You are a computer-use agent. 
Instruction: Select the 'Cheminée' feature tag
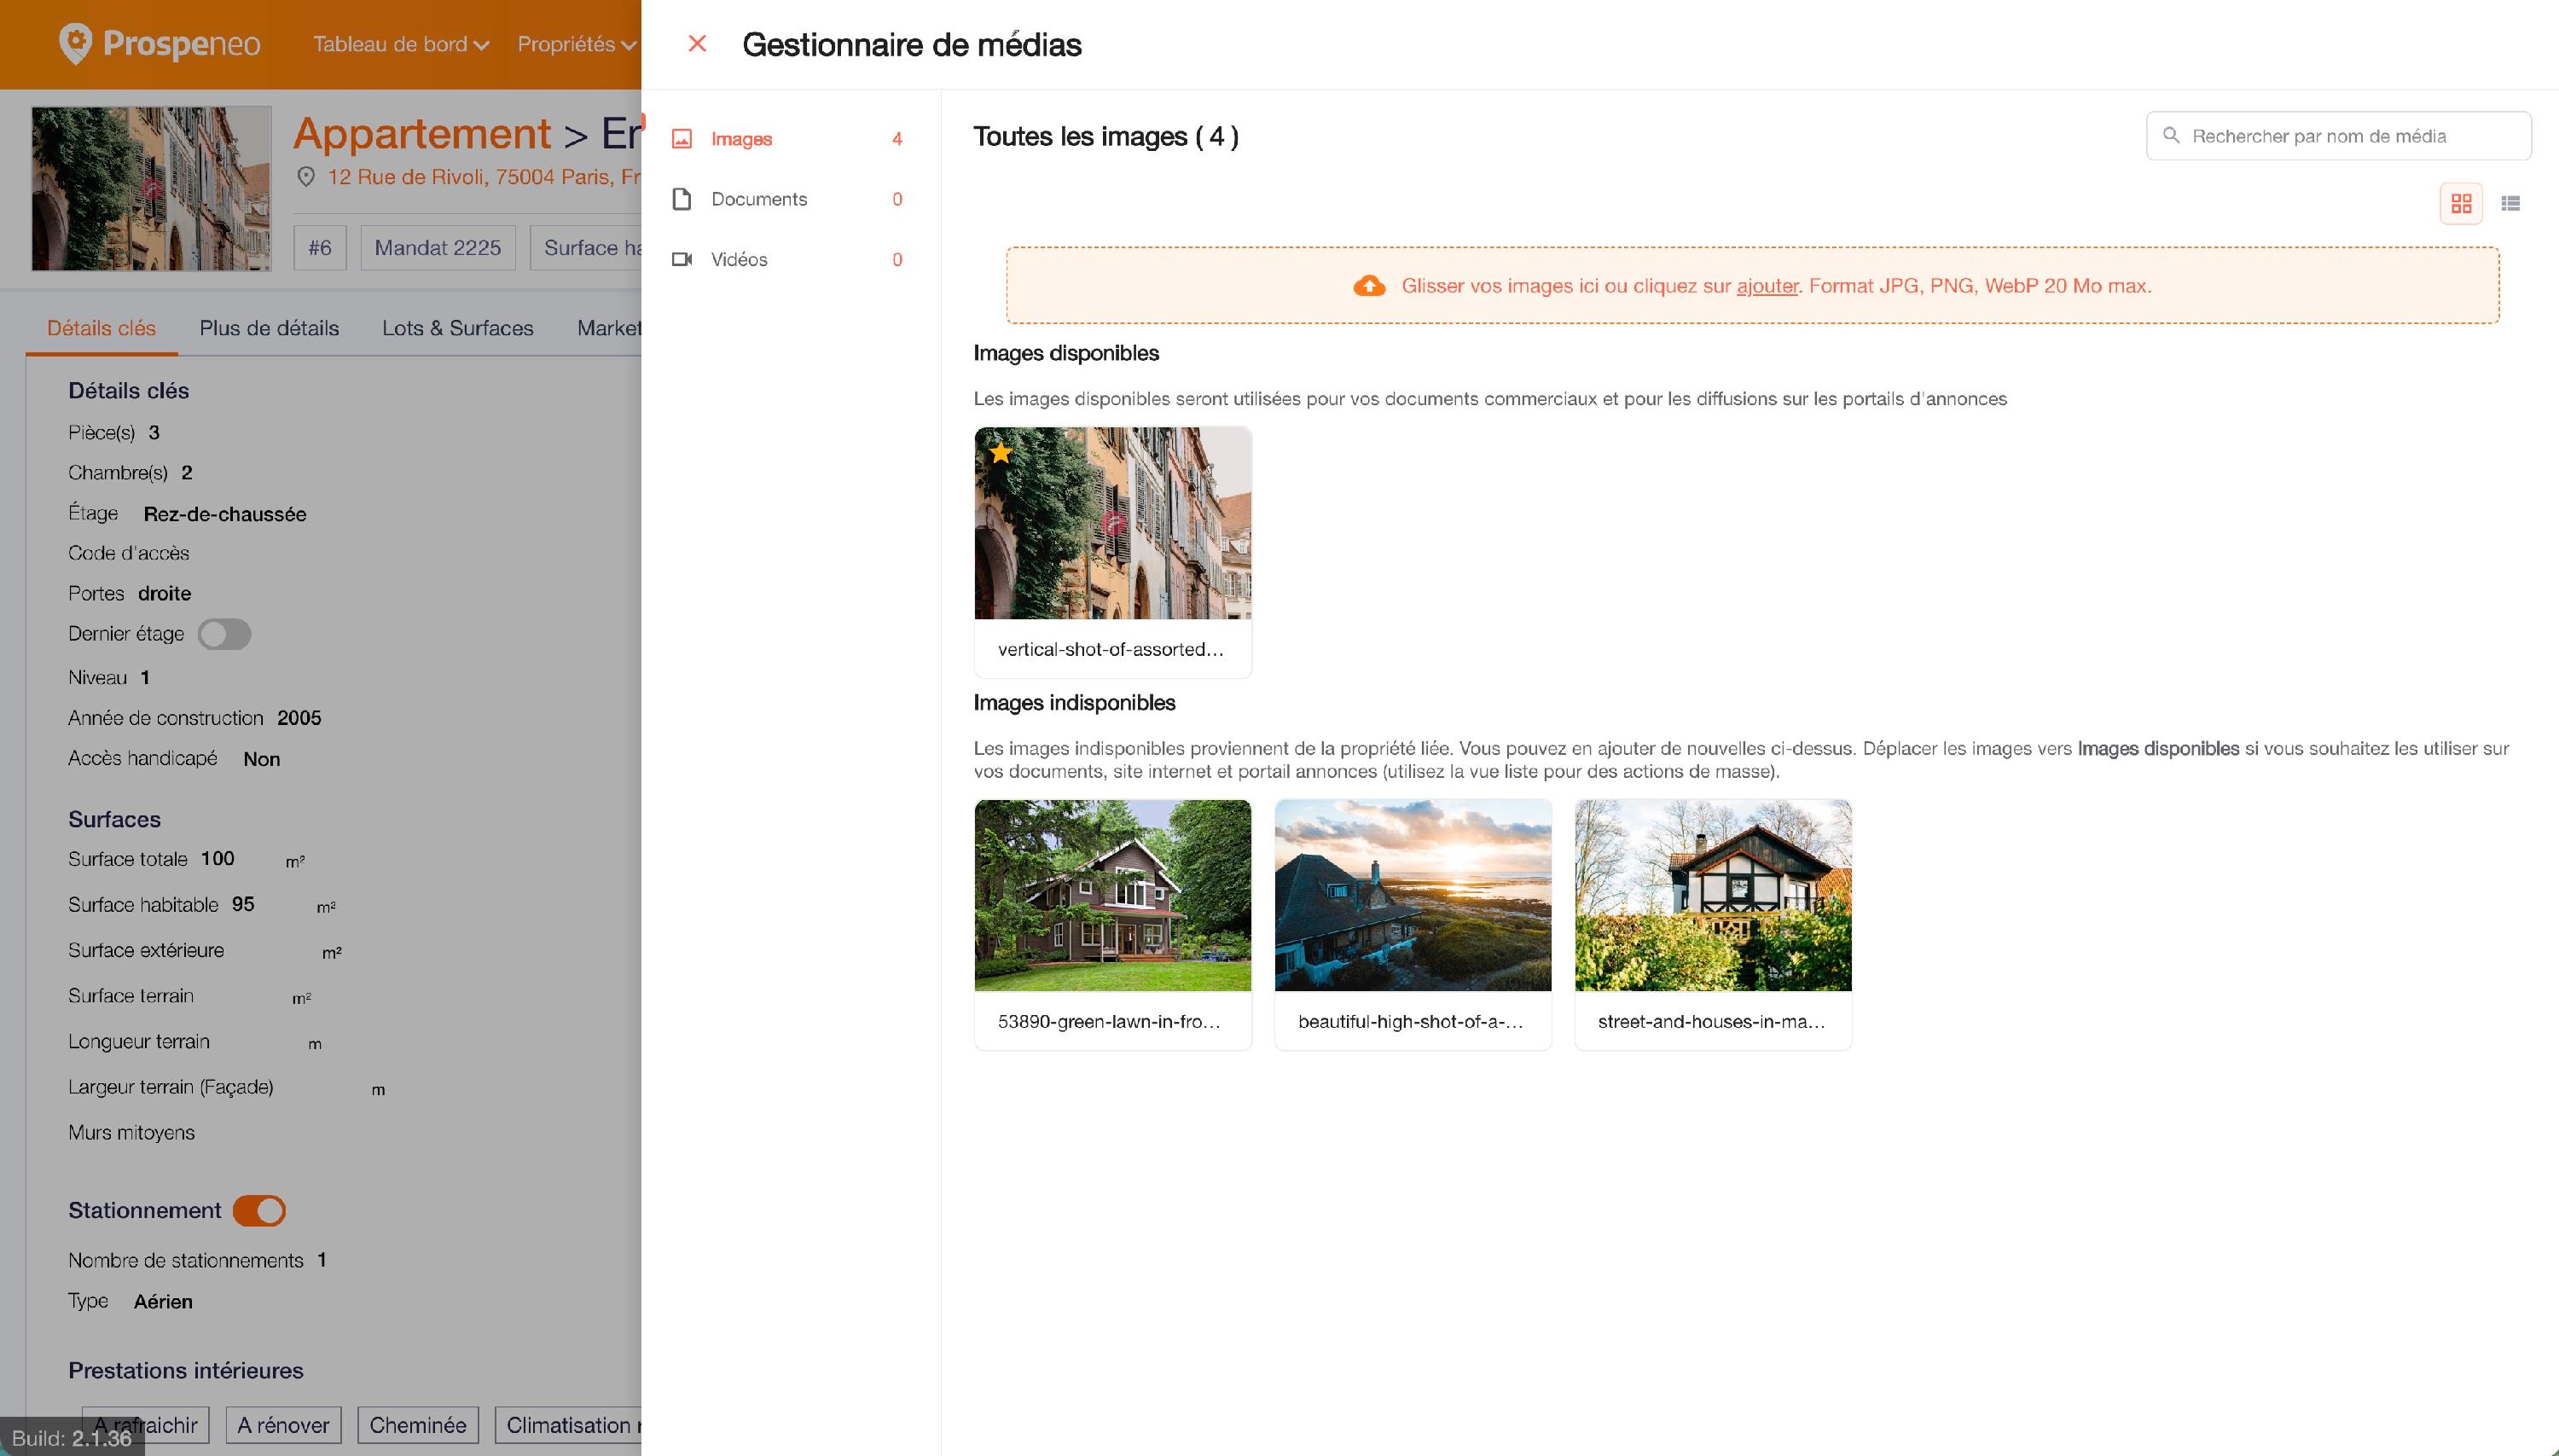coord(418,1425)
